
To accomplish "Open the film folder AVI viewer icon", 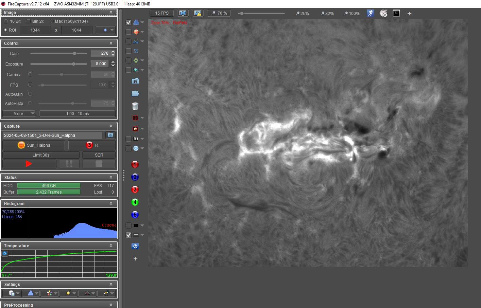I will 135,81.
